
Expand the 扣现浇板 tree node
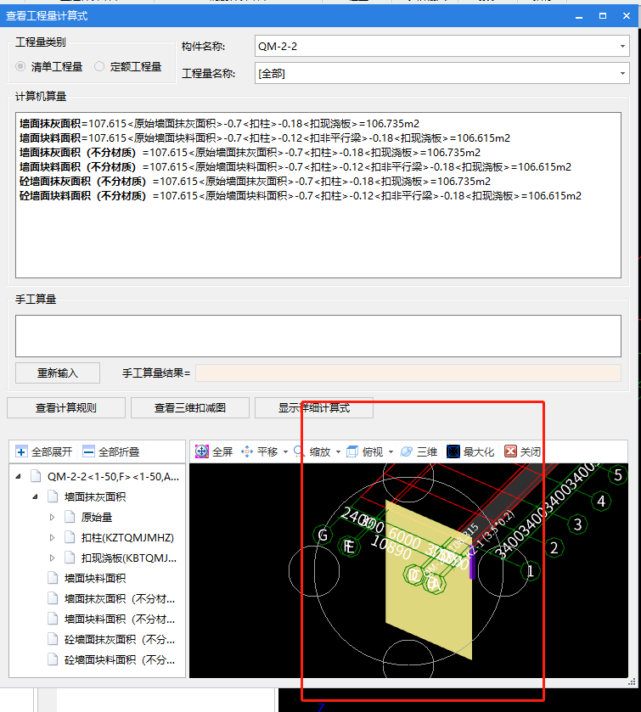pos(52,558)
